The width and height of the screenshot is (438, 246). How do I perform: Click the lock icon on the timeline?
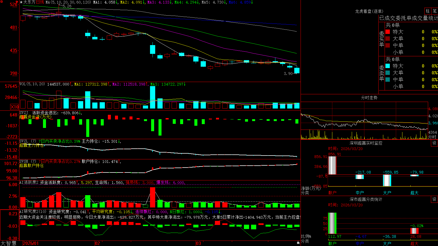click(298, 243)
